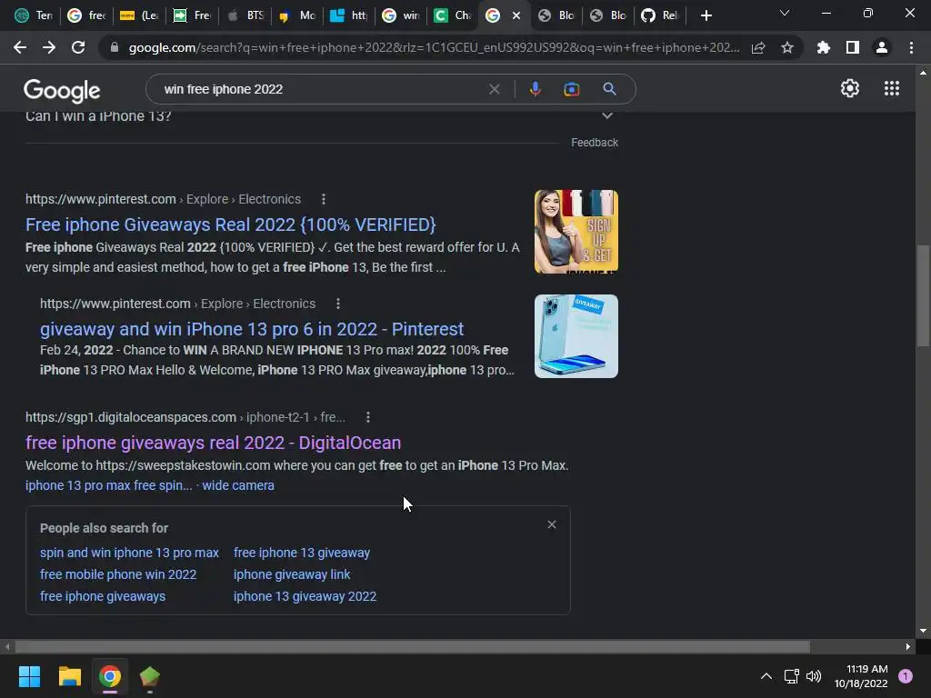Open 'Sign up & get' Pinterest thumbnail

[x=576, y=232]
